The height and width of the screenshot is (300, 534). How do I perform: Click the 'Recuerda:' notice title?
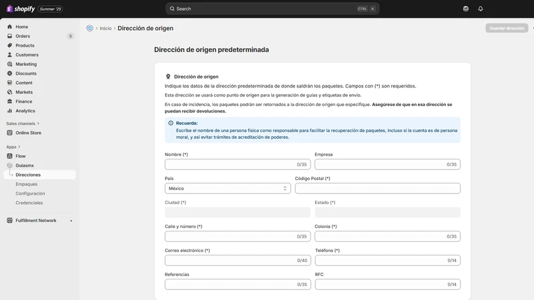(187, 123)
